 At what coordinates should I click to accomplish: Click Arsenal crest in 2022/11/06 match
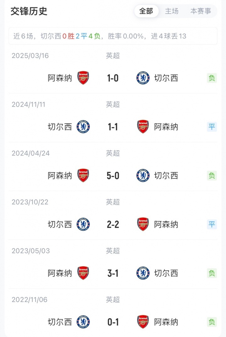[143, 322]
